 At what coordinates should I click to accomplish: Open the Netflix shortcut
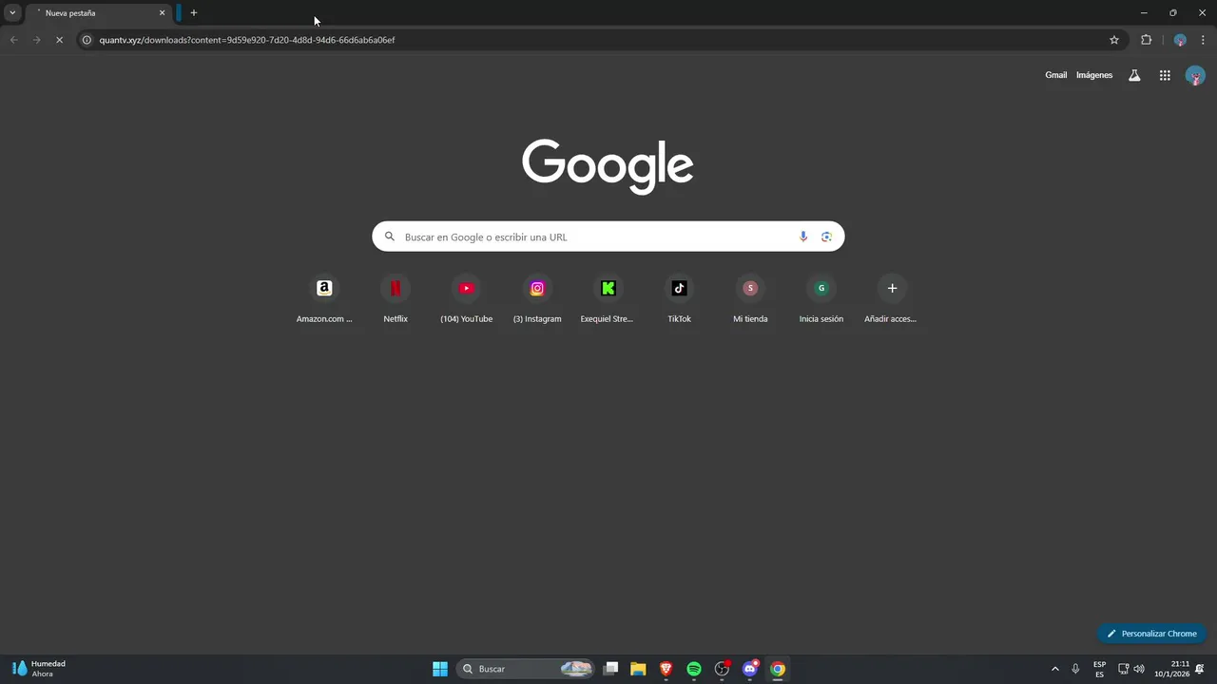(396, 299)
